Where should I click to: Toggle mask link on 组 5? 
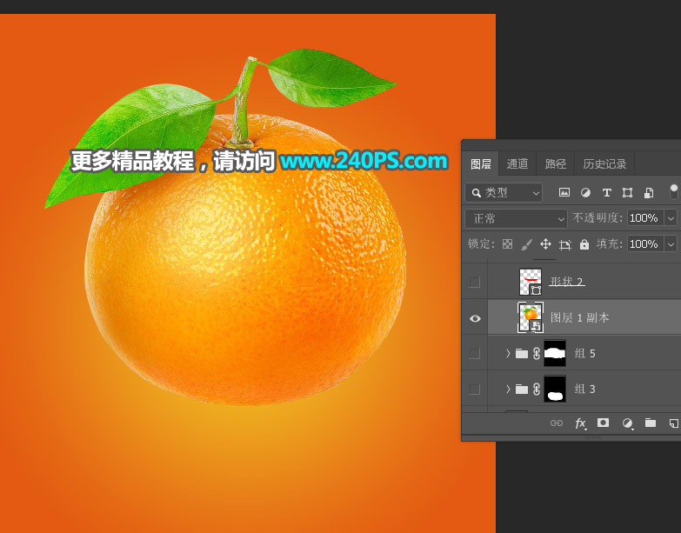pos(537,353)
